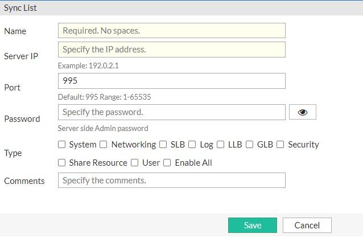Viewport: 363px width, 250px height.
Task: Enable the User type checkbox
Action: 135,163
